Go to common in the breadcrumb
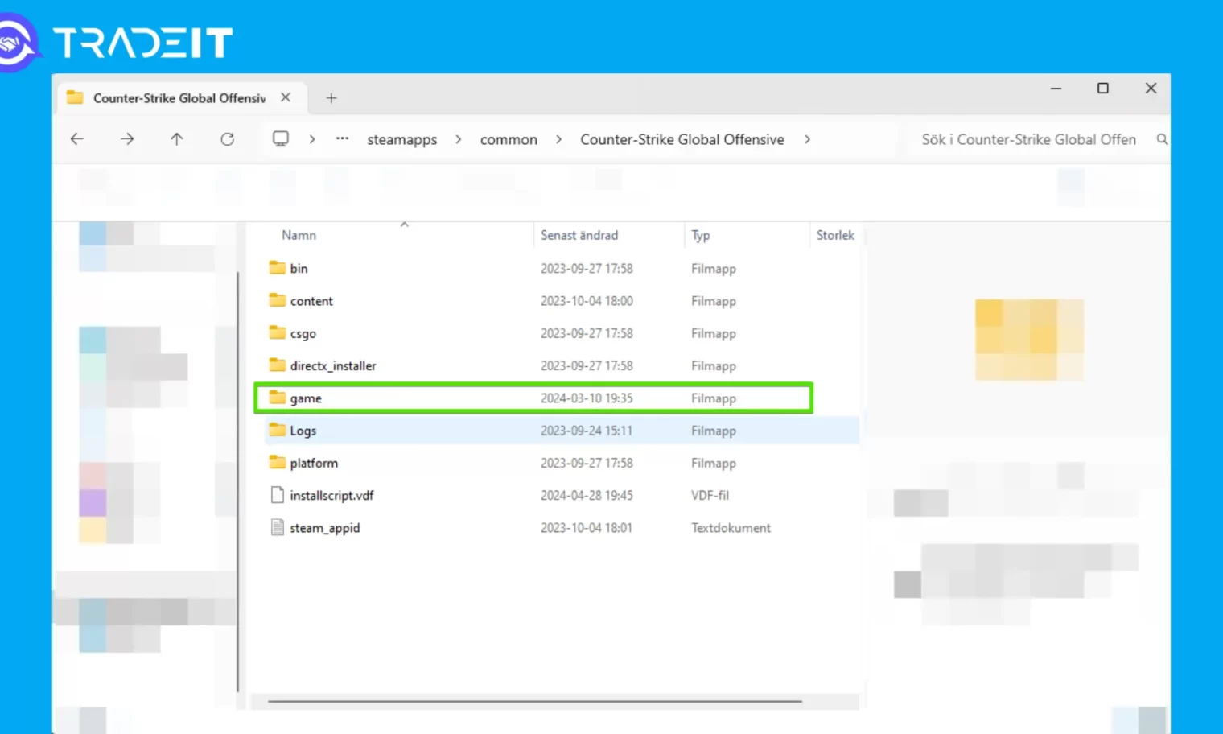 coord(509,139)
